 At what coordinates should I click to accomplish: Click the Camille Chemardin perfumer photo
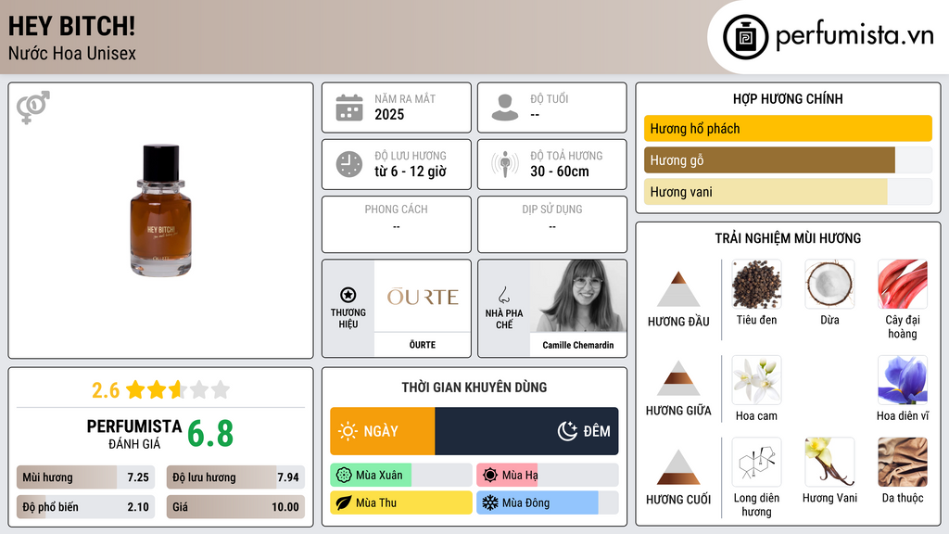pyautogui.click(x=578, y=296)
